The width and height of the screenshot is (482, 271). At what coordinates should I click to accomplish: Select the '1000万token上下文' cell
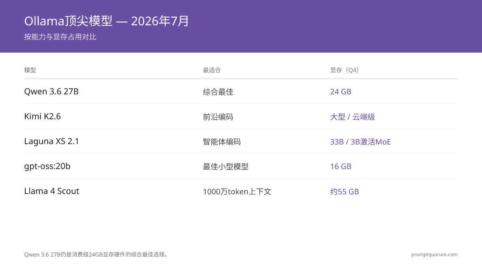[x=237, y=192]
